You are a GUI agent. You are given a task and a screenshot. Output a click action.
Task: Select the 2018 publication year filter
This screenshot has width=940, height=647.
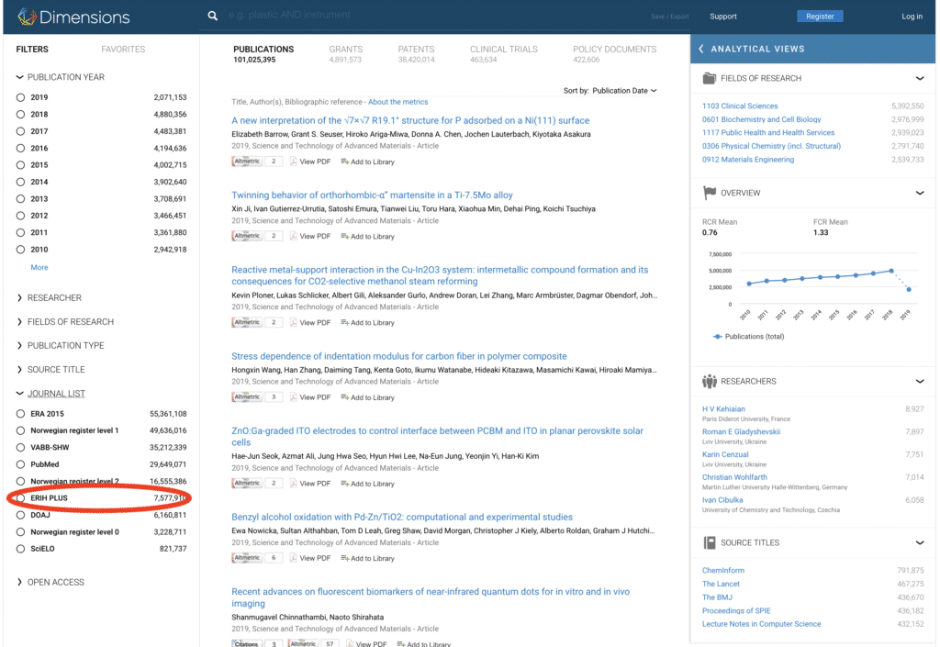click(x=21, y=115)
